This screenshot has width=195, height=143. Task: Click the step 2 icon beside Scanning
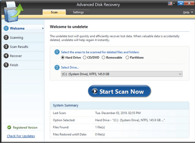[x=6, y=37]
